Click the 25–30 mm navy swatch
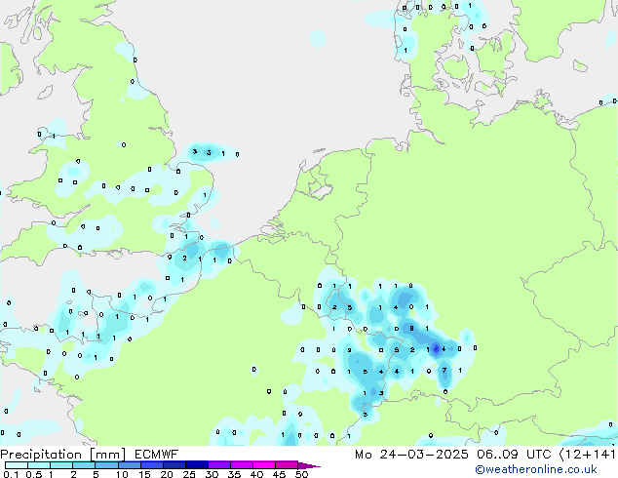The width and height of the screenshot is (618, 478). tap(196, 465)
